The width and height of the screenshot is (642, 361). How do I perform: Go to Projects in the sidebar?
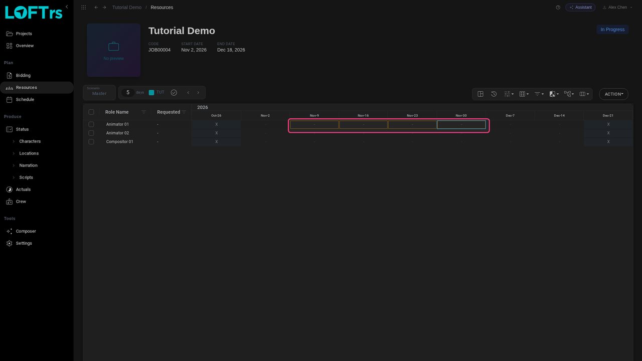(37, 34)
